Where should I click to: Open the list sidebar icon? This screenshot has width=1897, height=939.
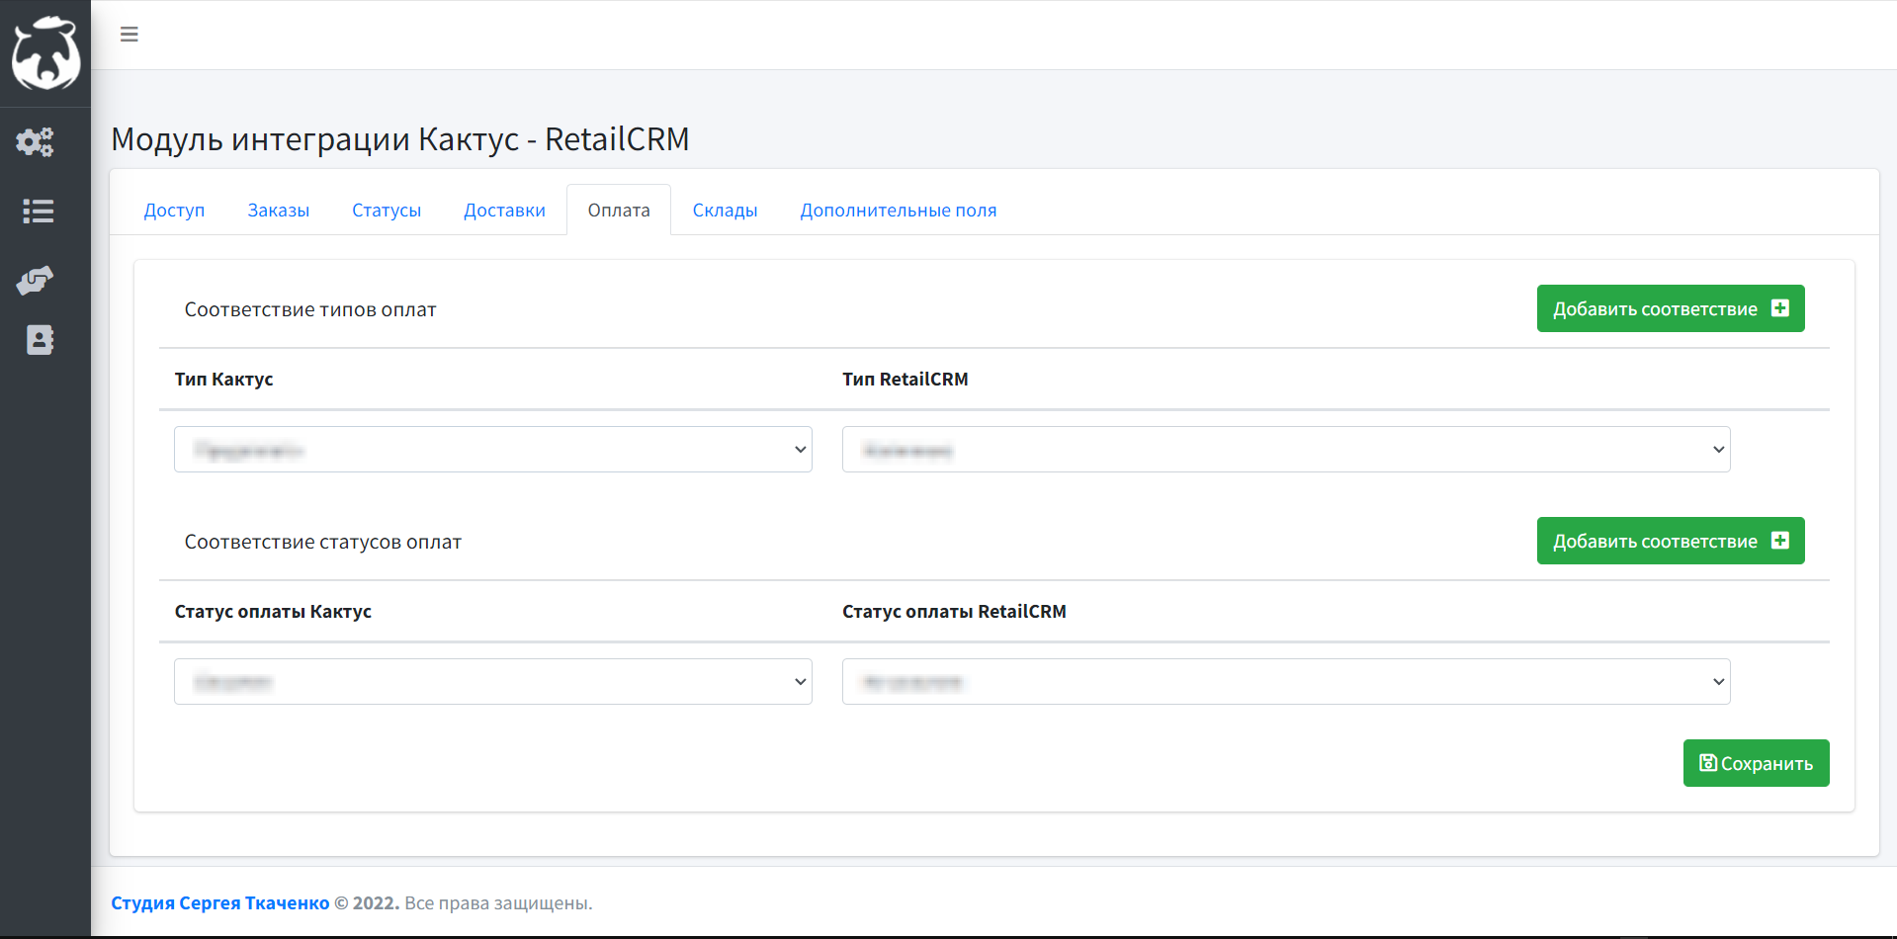pyautogui.click(x=39, y=211)
